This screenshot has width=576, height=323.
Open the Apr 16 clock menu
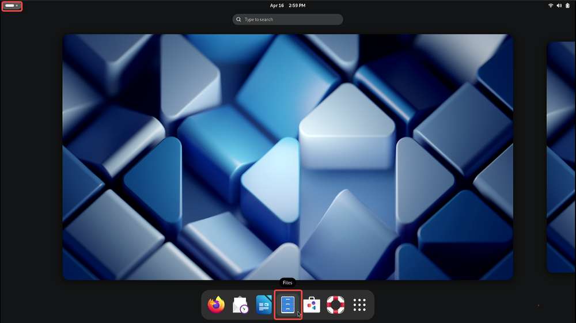(x=287, y=6)
